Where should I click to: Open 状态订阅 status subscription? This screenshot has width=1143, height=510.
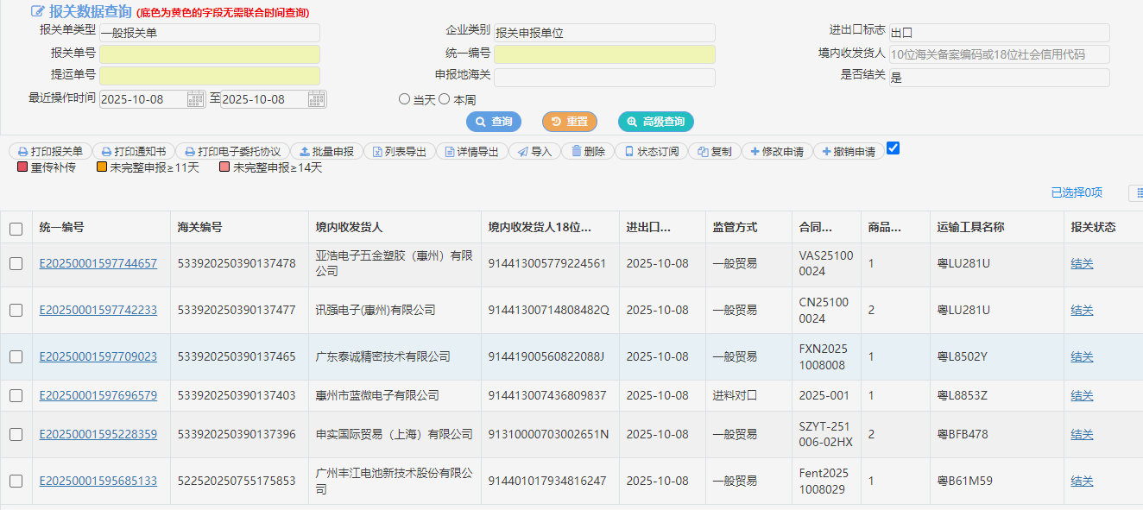pos(651,151)
